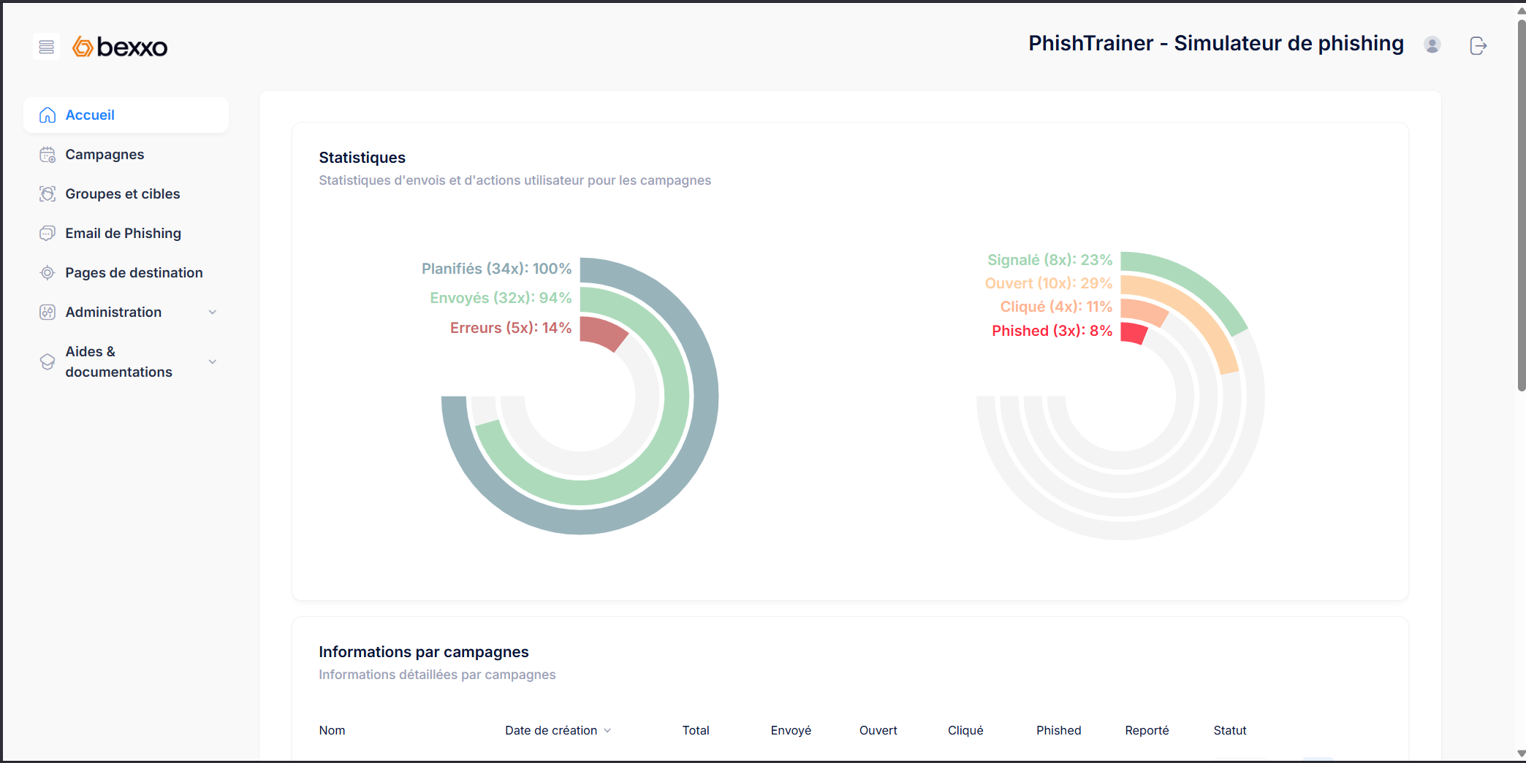Toggle the hamburger sidebar menu icon

pyautogui.click(x=46, y=47)
